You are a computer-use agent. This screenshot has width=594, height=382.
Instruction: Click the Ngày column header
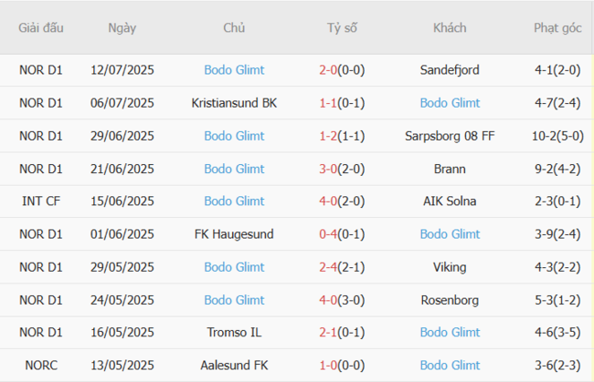pyautogui.click(x=122, y=28)
